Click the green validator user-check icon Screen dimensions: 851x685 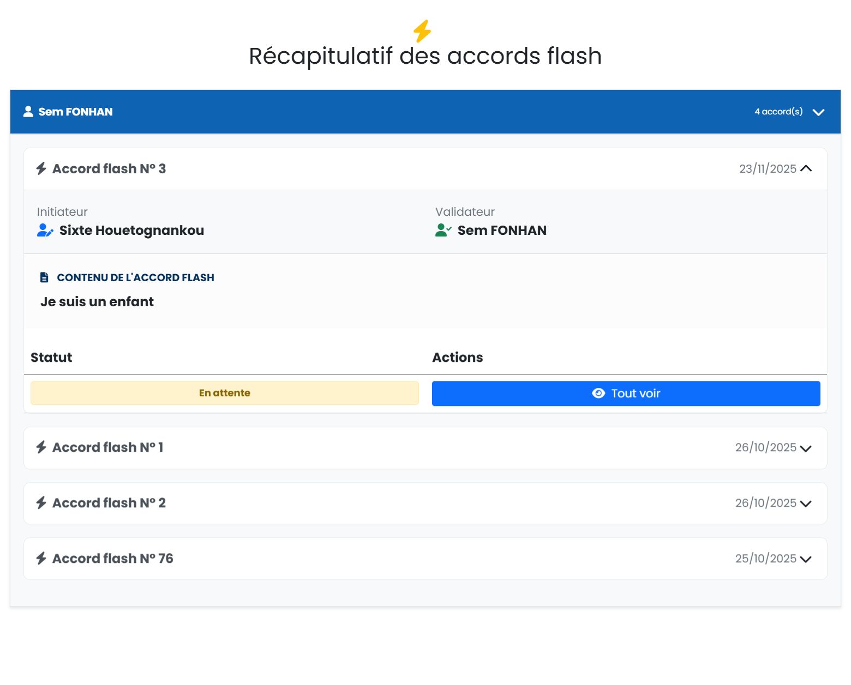tap(443, 231)
